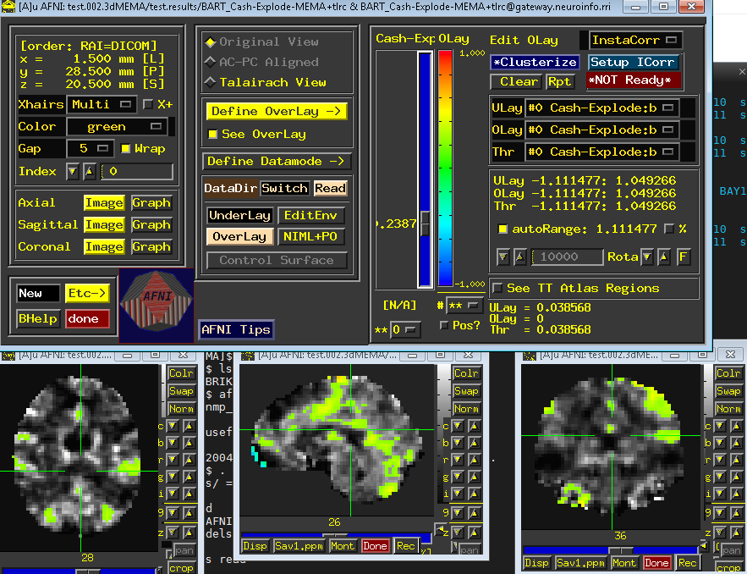Click the threshold slider handle

[425, 224]
